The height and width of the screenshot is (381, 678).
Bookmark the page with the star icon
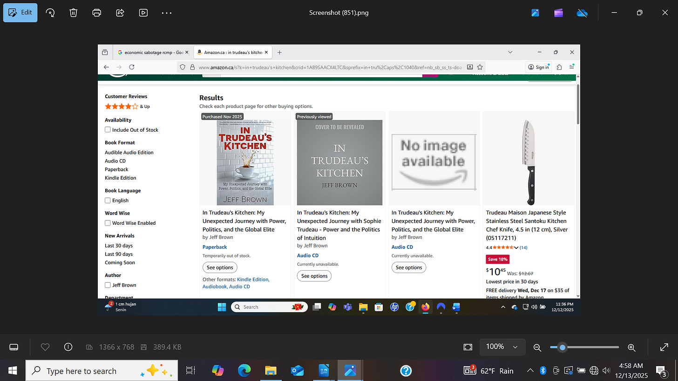pyautogui.click(x=480, y=67)
